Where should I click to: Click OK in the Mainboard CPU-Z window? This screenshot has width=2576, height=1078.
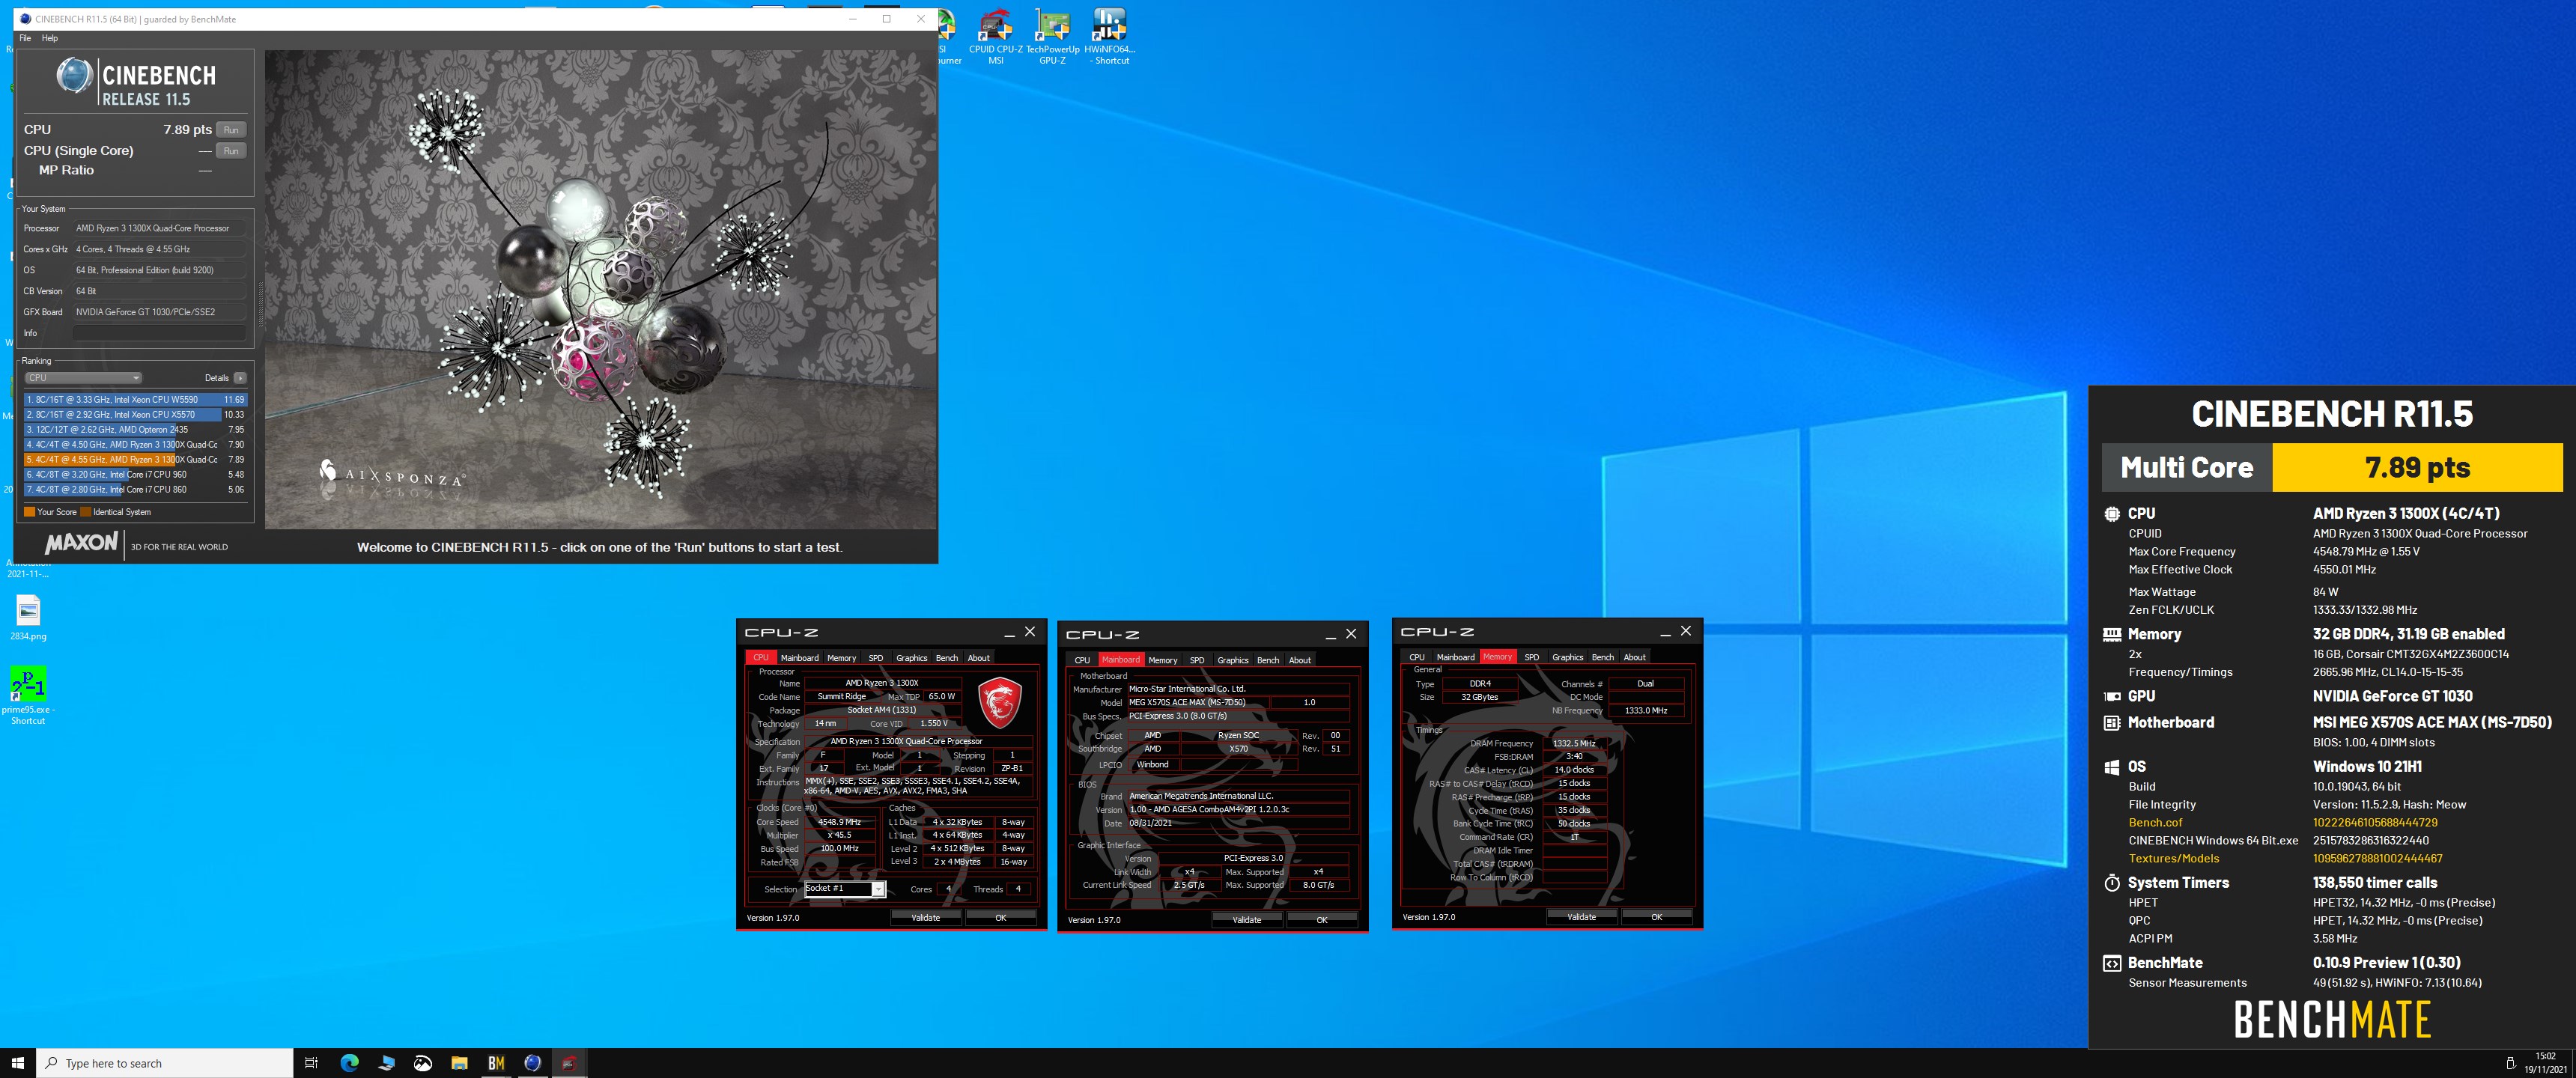1322,920
